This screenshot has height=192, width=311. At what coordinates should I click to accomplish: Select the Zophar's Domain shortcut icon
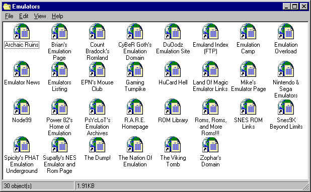click(210, 144)
